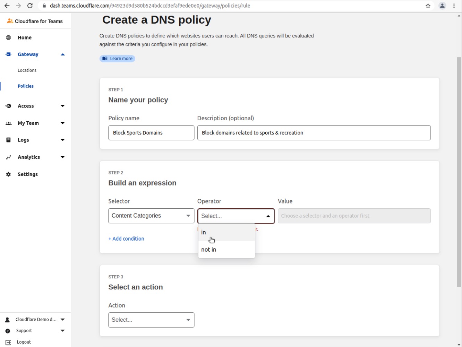Screen dimensions: 462x347
Task: Collapse the Gateway menu chevron
Action: (x=63, y=54)
